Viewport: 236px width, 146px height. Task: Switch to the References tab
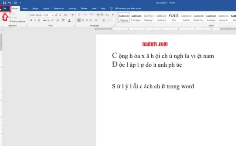point(59,8)
